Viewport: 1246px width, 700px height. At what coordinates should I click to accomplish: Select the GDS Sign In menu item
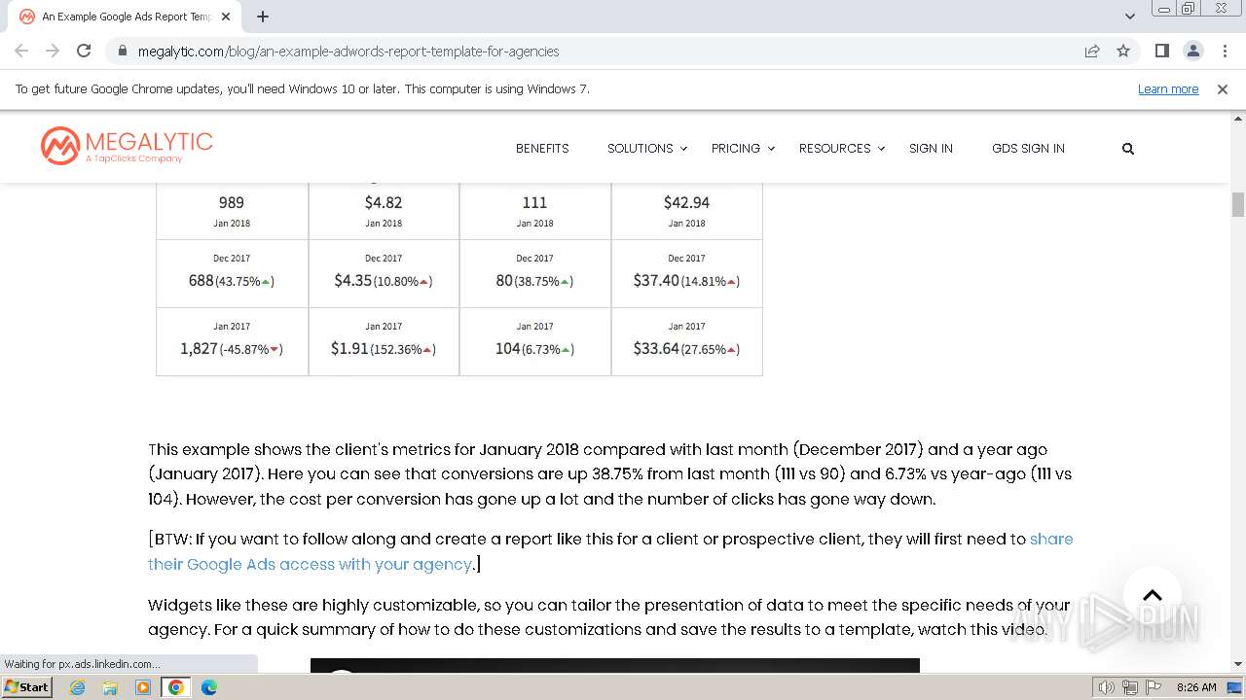tap(1028, 149)
